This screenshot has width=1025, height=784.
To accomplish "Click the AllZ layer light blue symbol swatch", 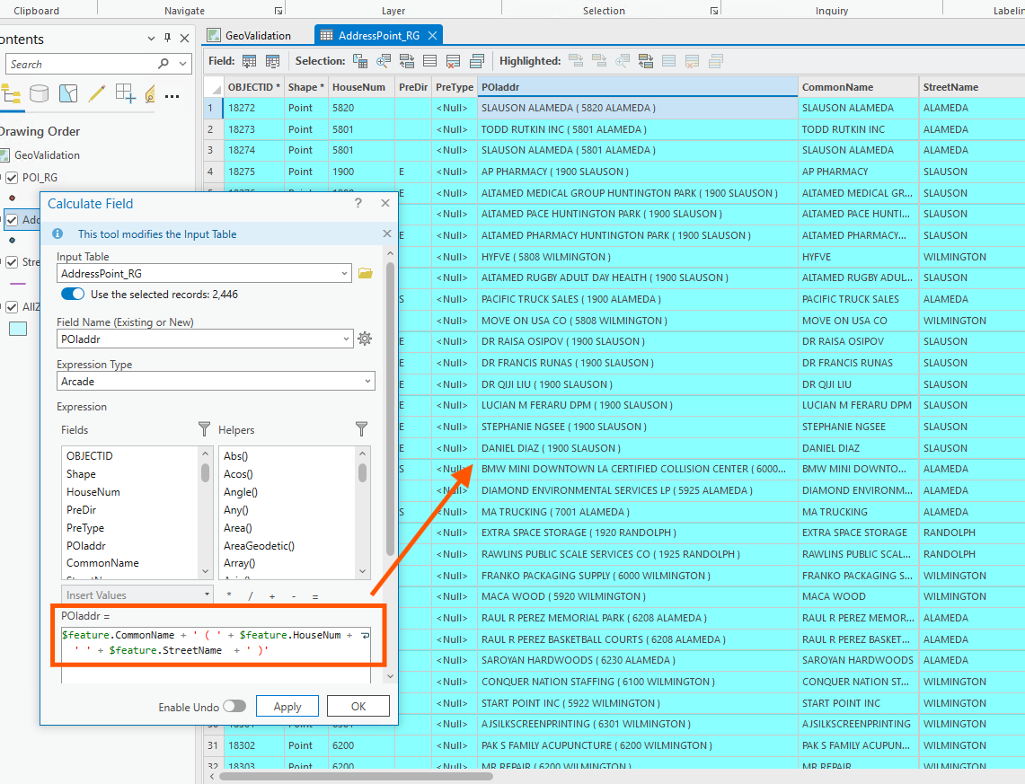I will click(18, 328).
